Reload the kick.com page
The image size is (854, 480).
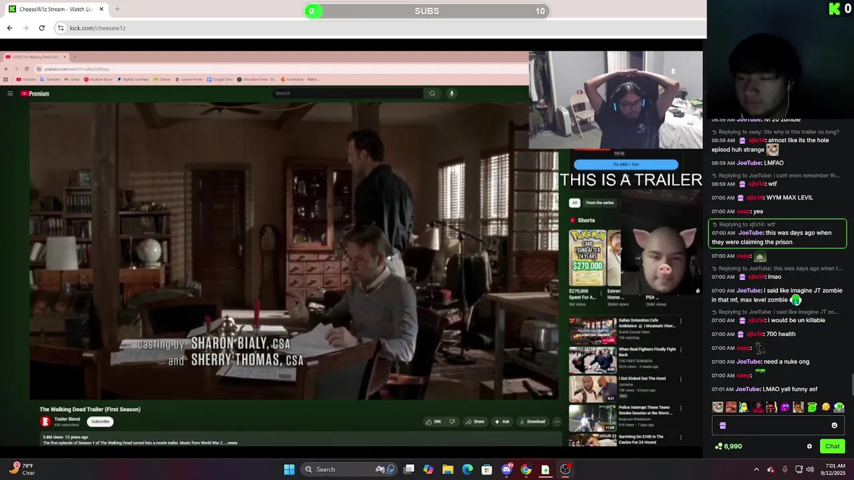[41, 28]
